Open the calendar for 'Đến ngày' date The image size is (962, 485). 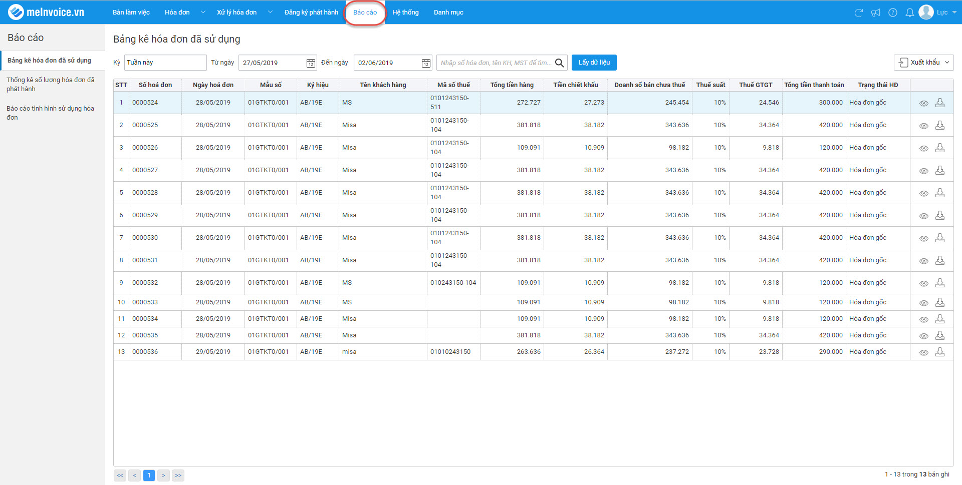point(426,63)
